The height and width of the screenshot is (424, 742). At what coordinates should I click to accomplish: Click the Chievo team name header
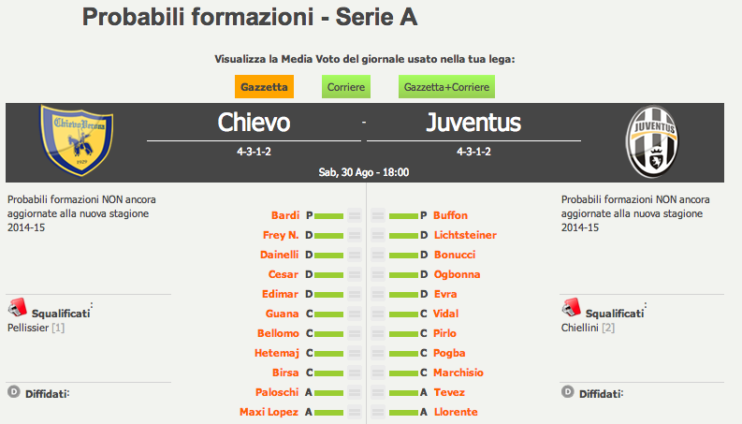click(x=254, y=123)
